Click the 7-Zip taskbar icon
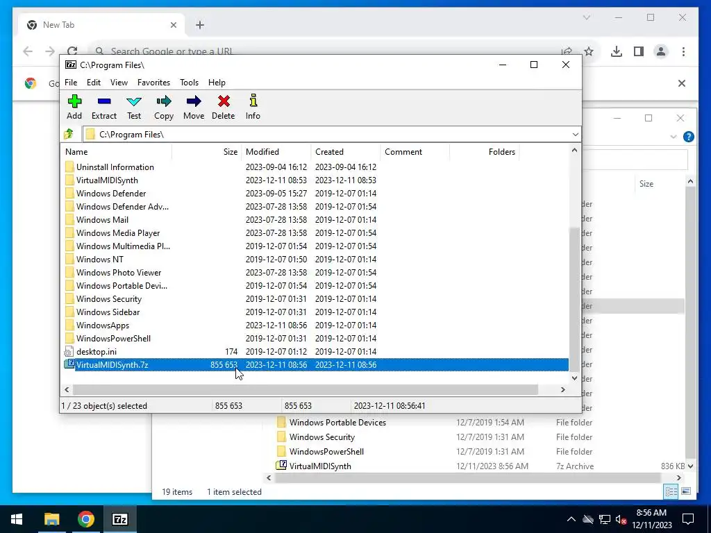Screen dimensions: 711x533 pyautogui.click(x=119, y=519)
